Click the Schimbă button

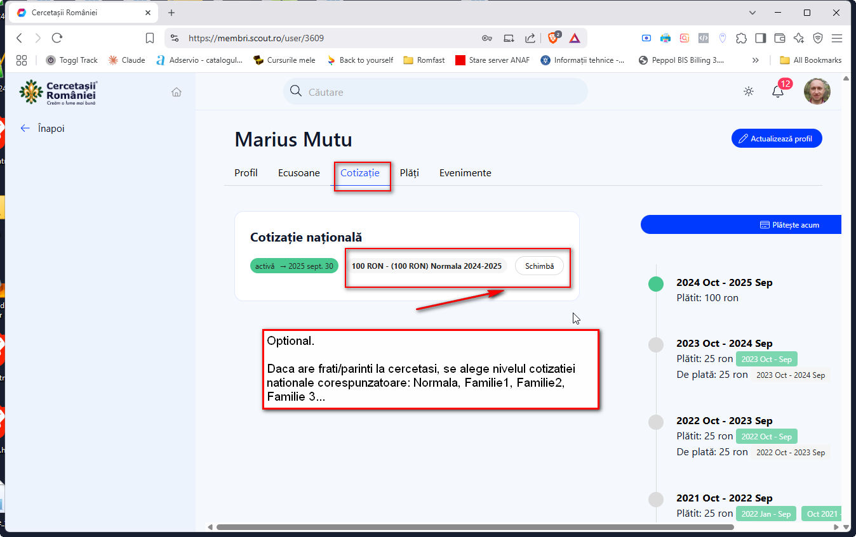pyautogui.click(x=539, y=266)
